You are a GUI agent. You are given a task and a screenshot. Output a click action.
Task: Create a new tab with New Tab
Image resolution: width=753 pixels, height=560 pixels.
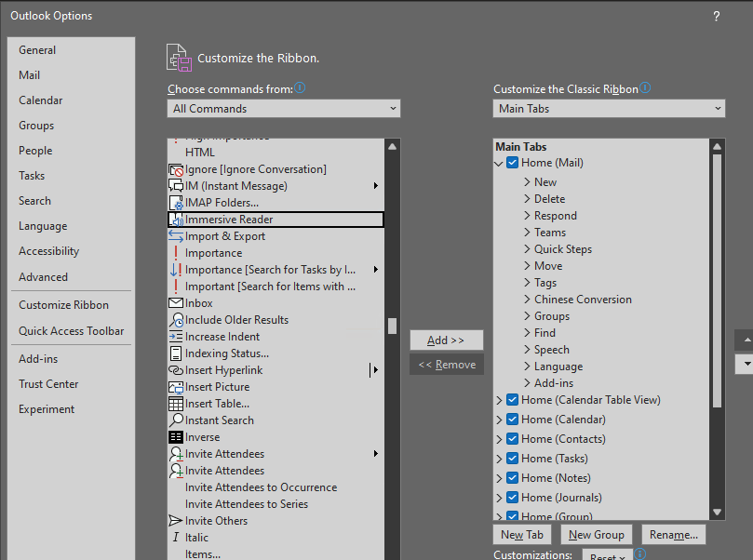point(524,534)
